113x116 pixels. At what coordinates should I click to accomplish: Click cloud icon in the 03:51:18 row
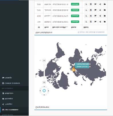click(105, 4)
